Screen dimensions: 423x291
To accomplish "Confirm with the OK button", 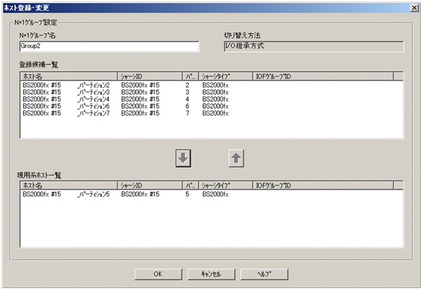I will [159, 274].
